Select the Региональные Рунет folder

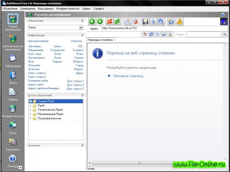pos(50,114)
